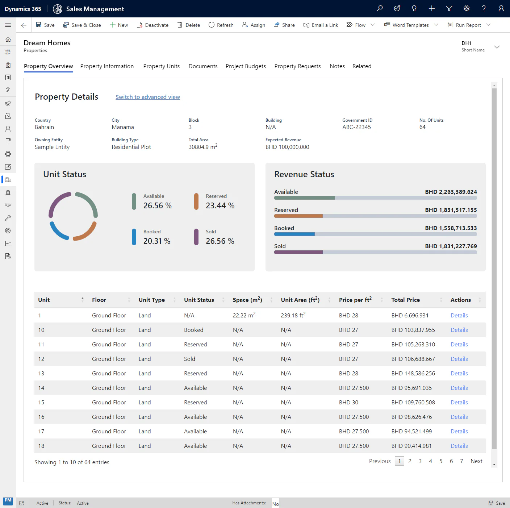The image size is (510, 508).
Task: Open the target goals icon in sidebar
Action: [8, 231]
